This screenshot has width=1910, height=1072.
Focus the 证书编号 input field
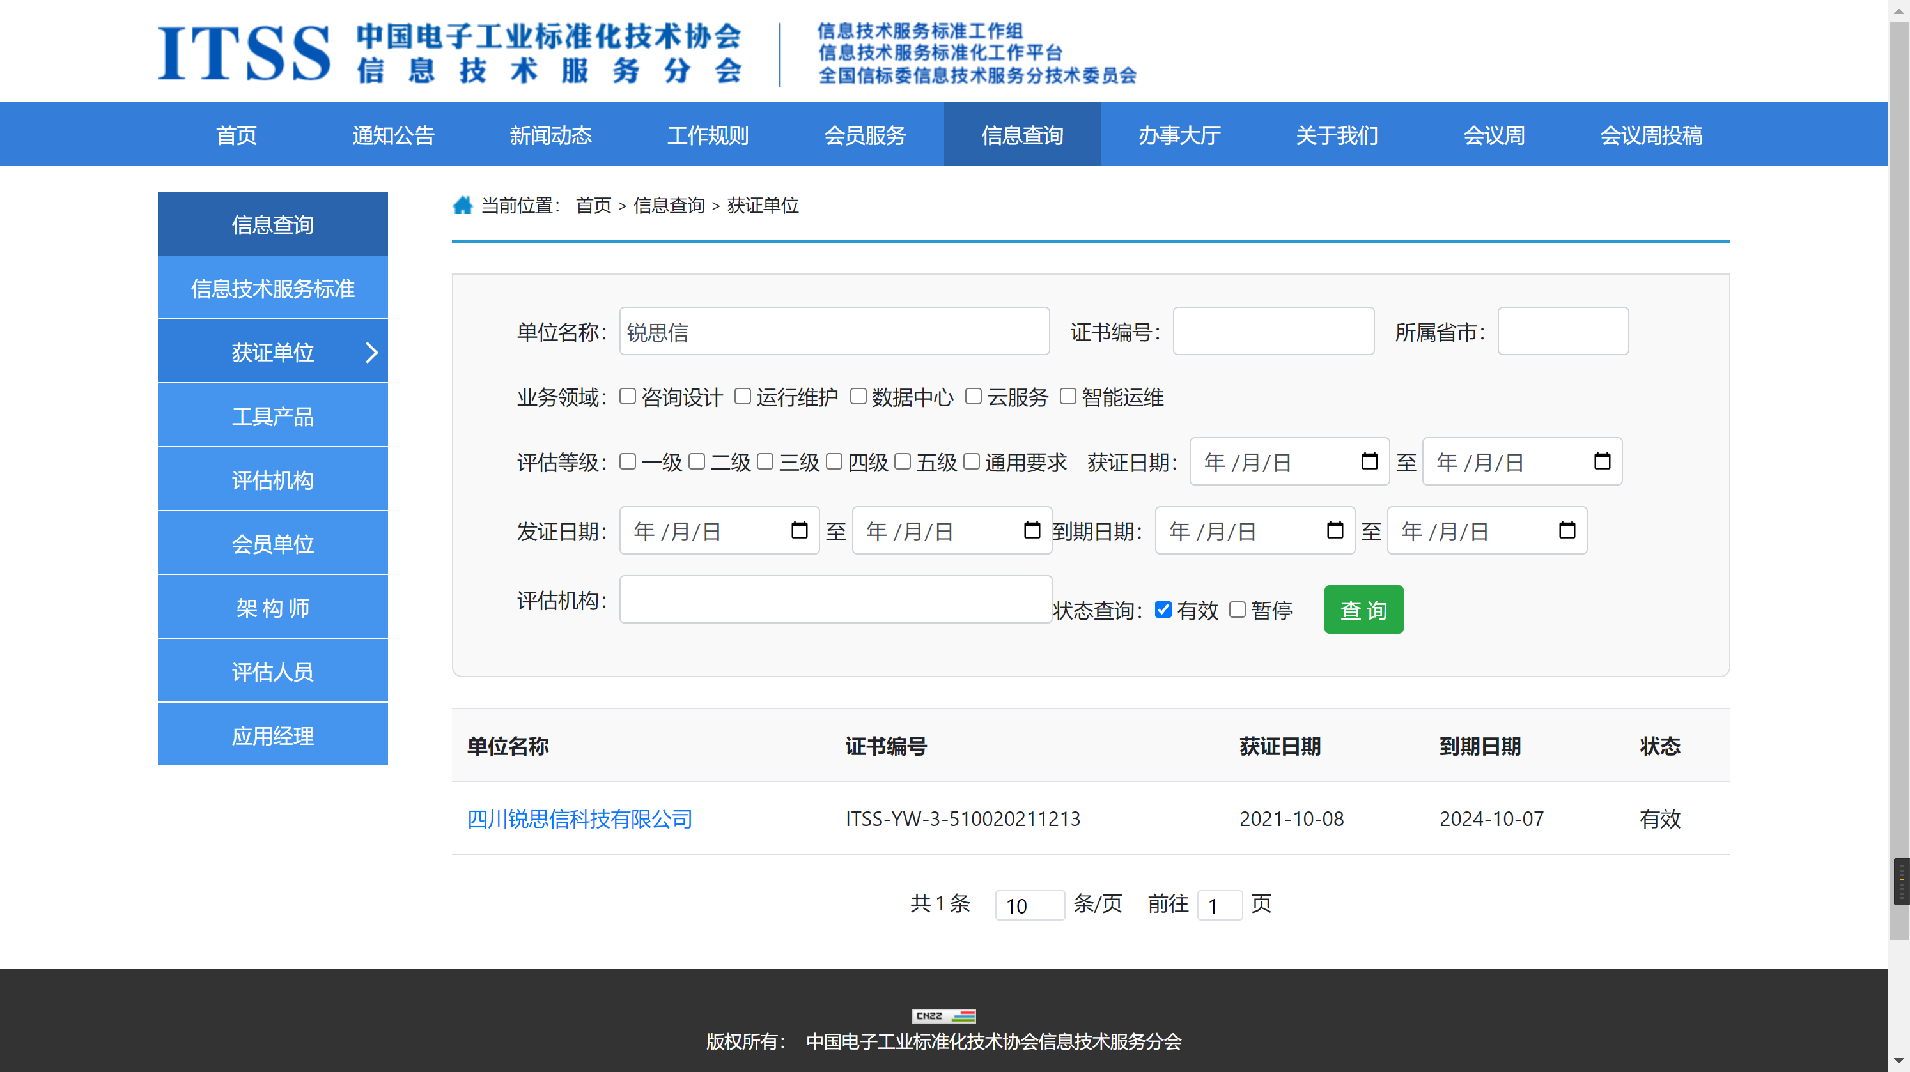(x=1273, y=331)
